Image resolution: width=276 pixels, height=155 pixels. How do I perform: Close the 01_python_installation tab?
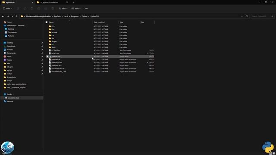[67, 2]
